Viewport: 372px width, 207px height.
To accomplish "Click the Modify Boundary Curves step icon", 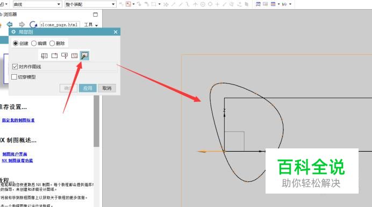I will tap(85, 55).
